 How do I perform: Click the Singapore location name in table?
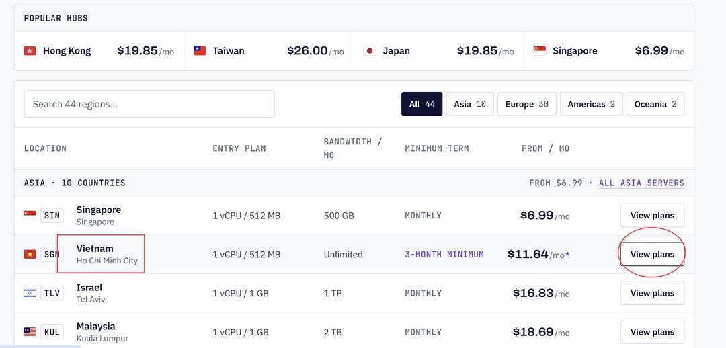tap(99, 210)
